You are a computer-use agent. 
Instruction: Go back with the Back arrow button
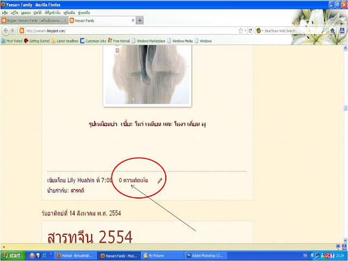(x=6, y=30)
